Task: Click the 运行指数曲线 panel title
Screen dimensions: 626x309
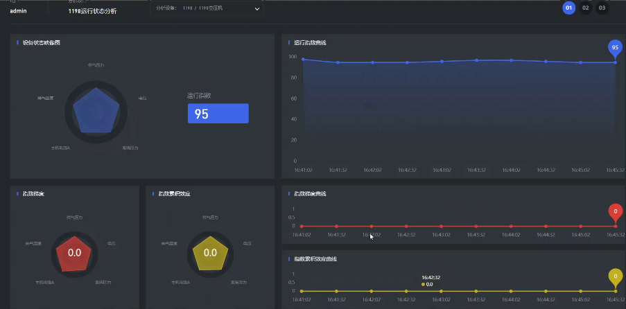Action: (310, 42)
